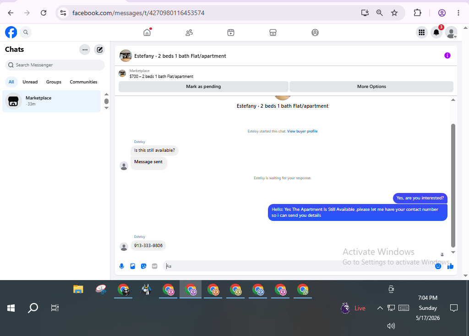This screenshot has width=469, height=336.
Task: Click the conversation scrollbar thumb
Action: point(453,186)
